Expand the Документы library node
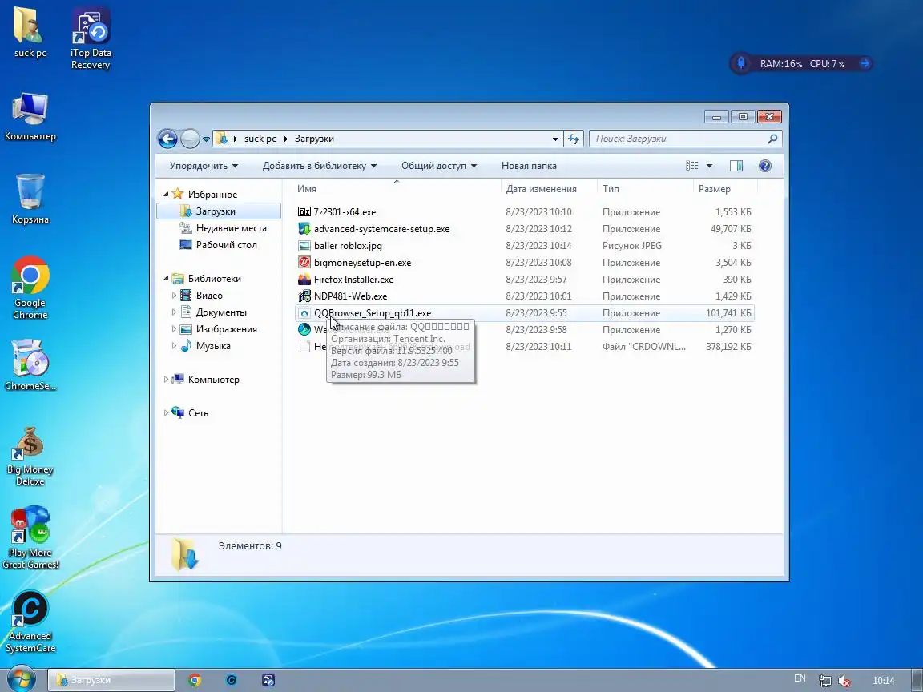This screenshot has width=923, height=692. [174, 312]
